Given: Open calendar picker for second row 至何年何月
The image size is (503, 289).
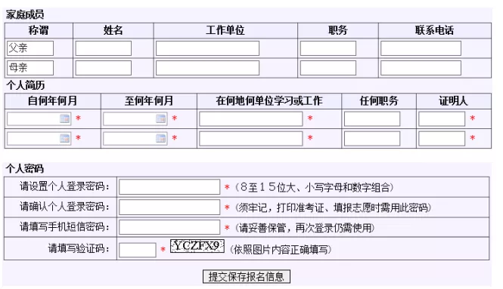Looking at the screenshot, I should pos(160,139).
